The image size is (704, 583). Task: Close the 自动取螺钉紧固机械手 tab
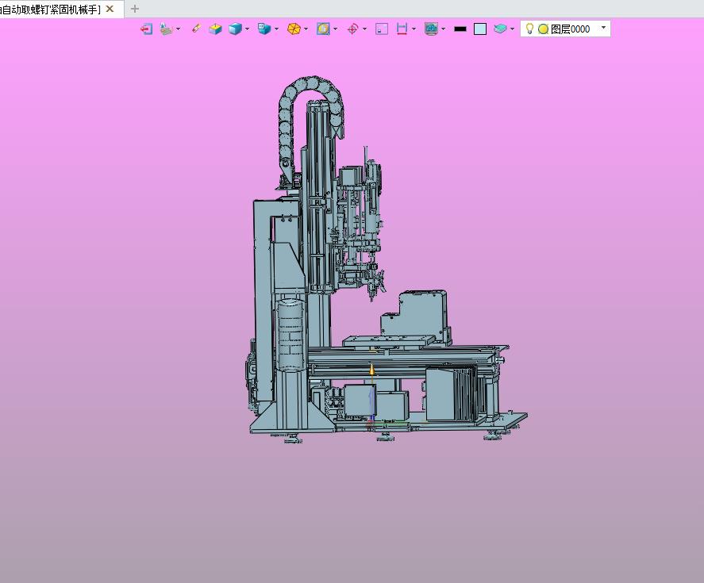[110, 9]
